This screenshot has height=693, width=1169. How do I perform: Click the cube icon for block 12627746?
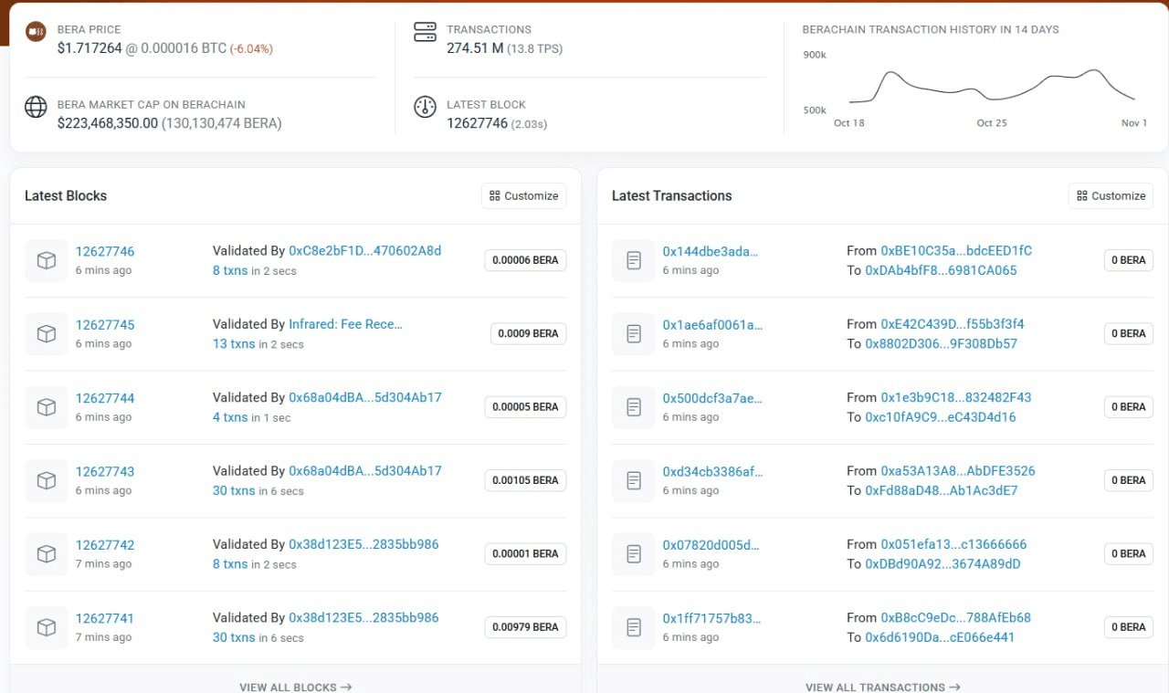click(47, 261)
